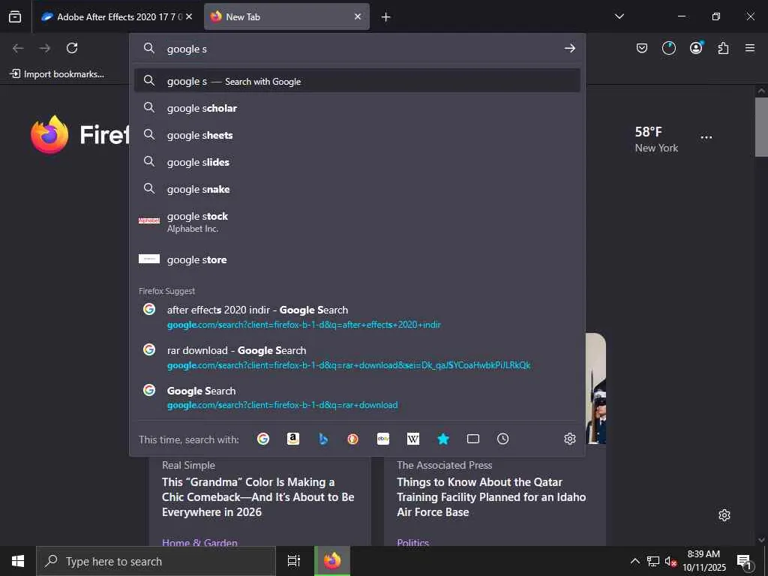Open the Qatar Training Facility article
The width and height of the screenshot is (768, 576).
click(x=491, y=496)
